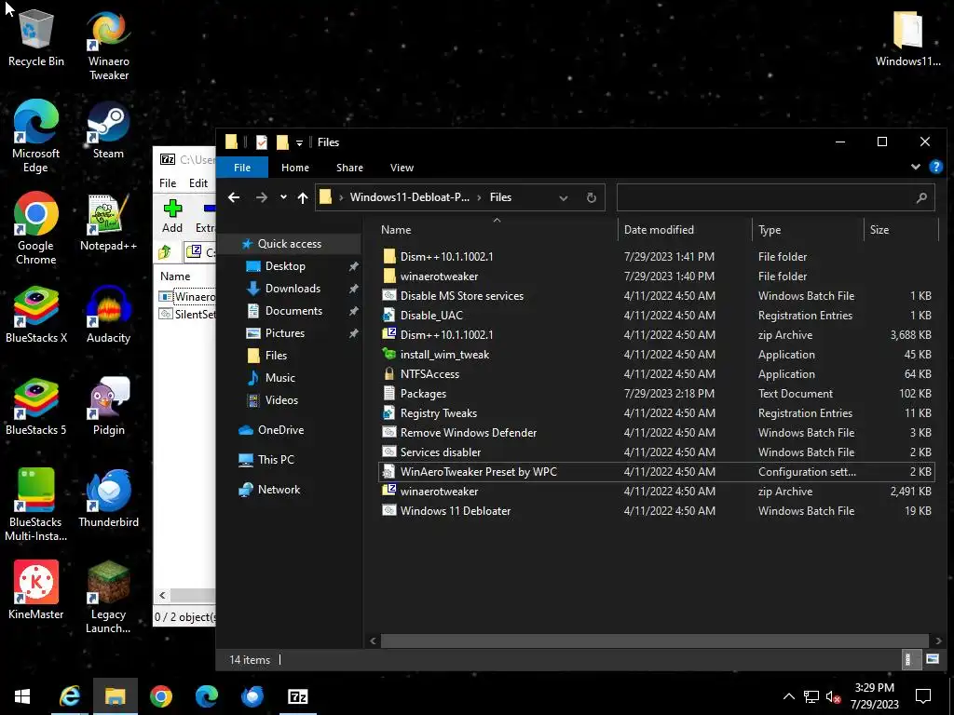This screenshot has height=715, width=954.
Task: Open the Quick Access Toolbar customize dropdown
Action: [x=299, y=142]
